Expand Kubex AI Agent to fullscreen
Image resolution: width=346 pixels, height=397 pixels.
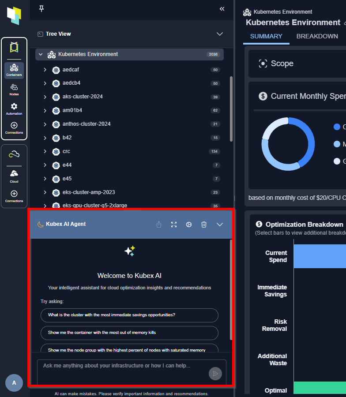coord(174,225)
